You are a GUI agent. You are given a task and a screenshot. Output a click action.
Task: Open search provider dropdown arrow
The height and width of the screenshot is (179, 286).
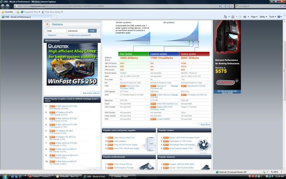(284, 6)
